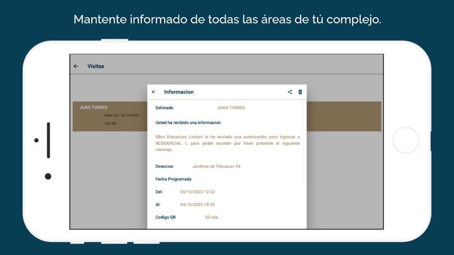Click the address 'Jardines de Tehuacan #3'

click(x=216, y=167)
